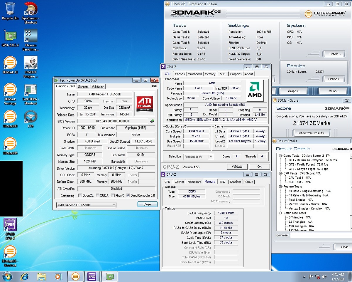Open the Graphics tab in the CPU-Z memory-timings window
Viewport: 352px width, 282px height.
[236, 182]
